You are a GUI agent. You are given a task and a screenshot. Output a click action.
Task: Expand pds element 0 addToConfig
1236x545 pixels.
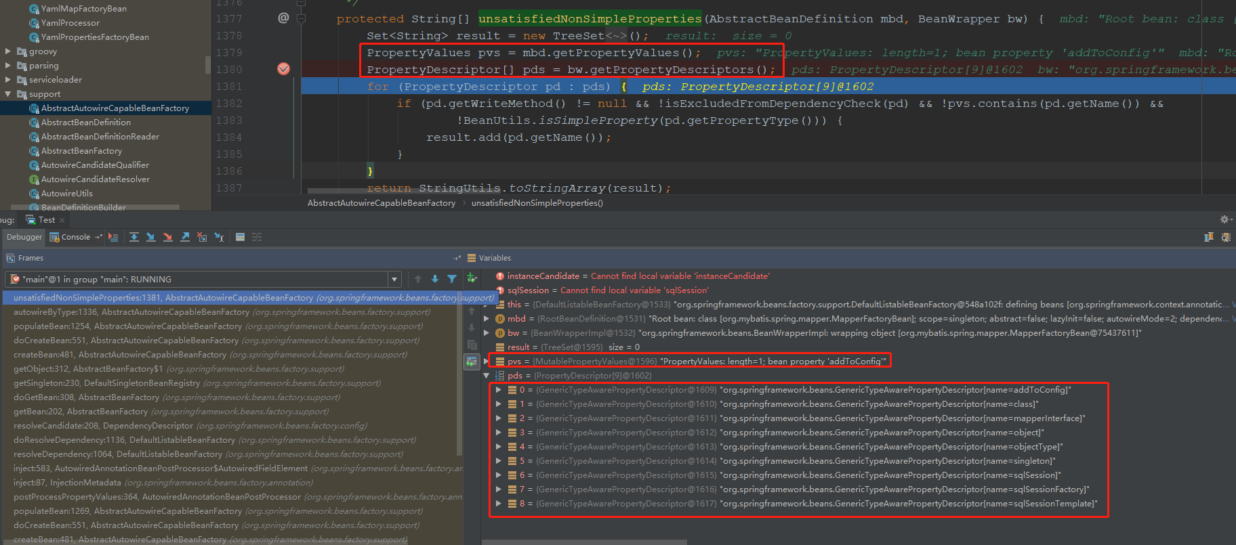[x=498, y=389]
